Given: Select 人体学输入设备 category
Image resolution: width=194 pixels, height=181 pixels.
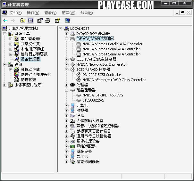Looking at the screenshot, I should (x=90, y=121).
